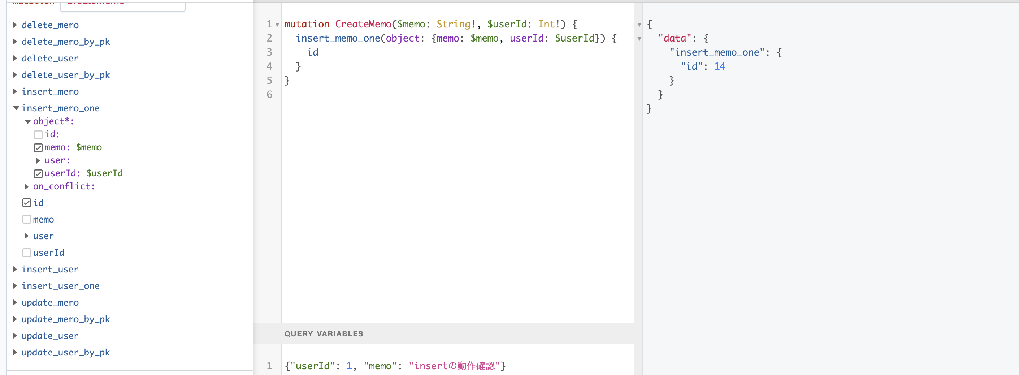Fold the mutation at editor line 1
The image size is (1019, 375).
(277, 25)
